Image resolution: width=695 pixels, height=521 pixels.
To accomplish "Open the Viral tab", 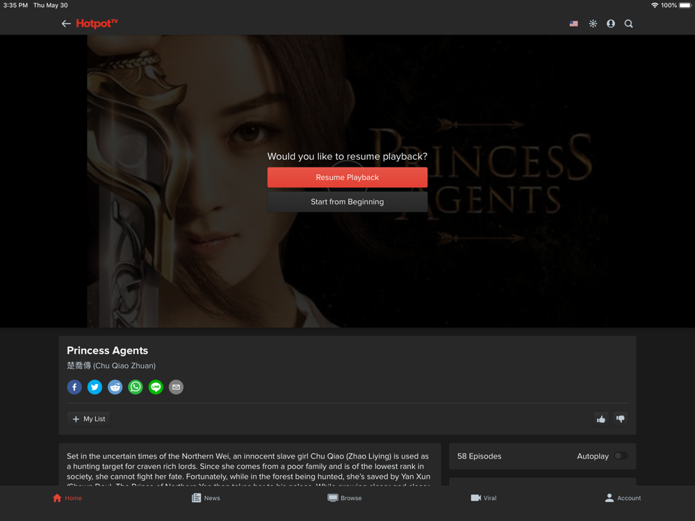I will [483, 498].
